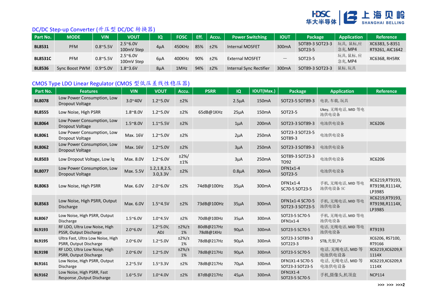Select the BL8531C part number
Viewport: 422px width, 298px height.
click(x=43, y=59)
